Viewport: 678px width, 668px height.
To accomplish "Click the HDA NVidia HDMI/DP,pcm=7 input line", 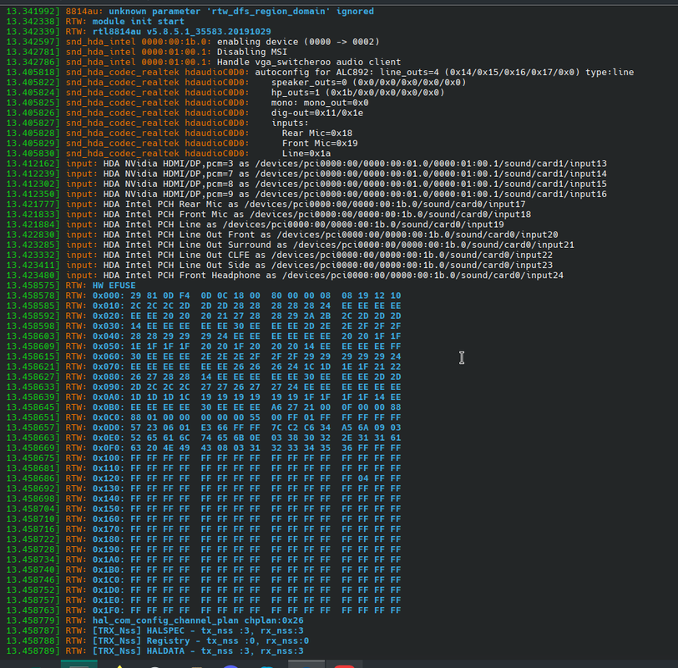I will point(306,174).
